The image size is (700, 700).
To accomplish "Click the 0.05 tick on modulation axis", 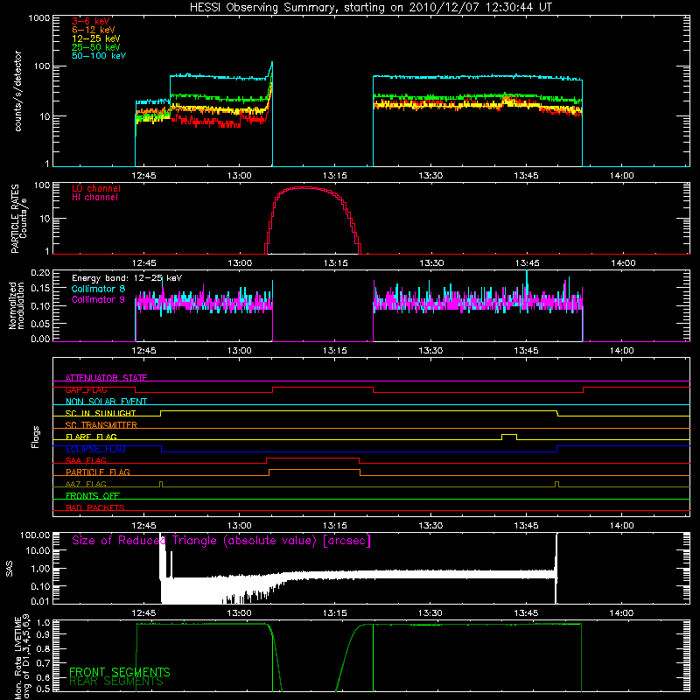I will [40, 324].
